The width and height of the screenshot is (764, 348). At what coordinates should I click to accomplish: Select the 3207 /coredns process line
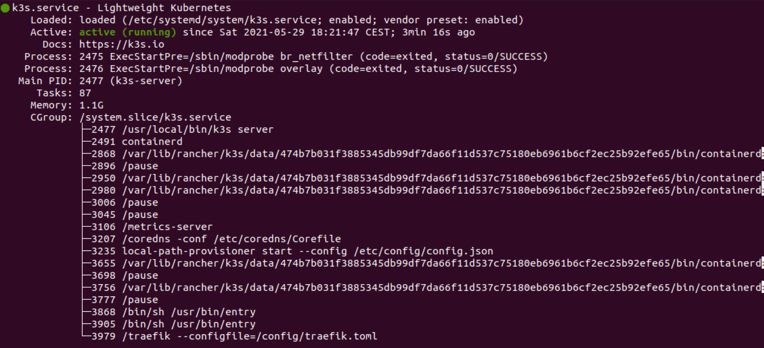click(216, 239)
